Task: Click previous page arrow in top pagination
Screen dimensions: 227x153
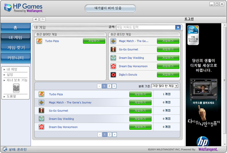Action: (99, 86)
